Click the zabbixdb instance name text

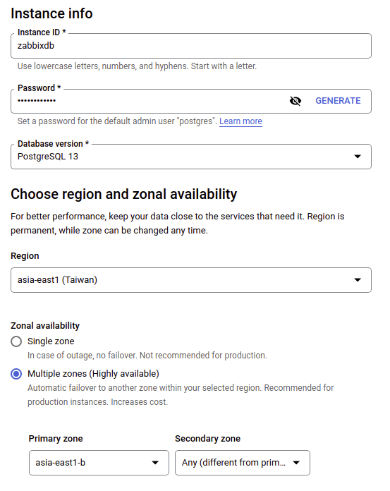tap(36, 46)
